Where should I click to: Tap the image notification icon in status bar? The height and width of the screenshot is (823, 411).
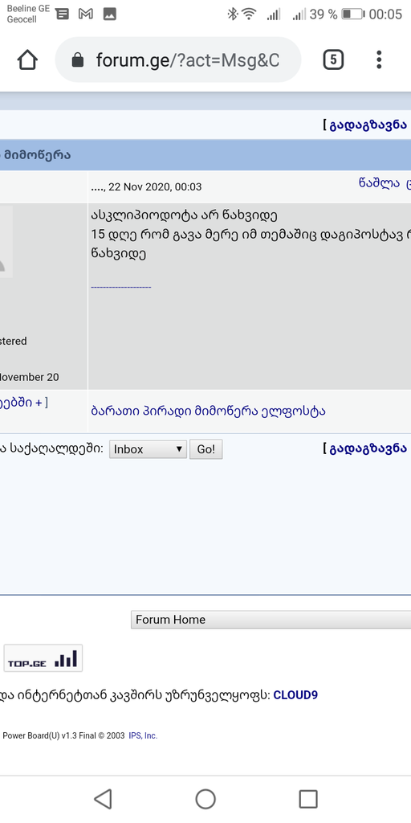click(109, 14)
